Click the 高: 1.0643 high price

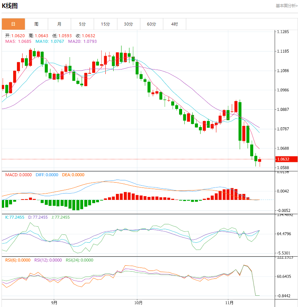(38, 36)
